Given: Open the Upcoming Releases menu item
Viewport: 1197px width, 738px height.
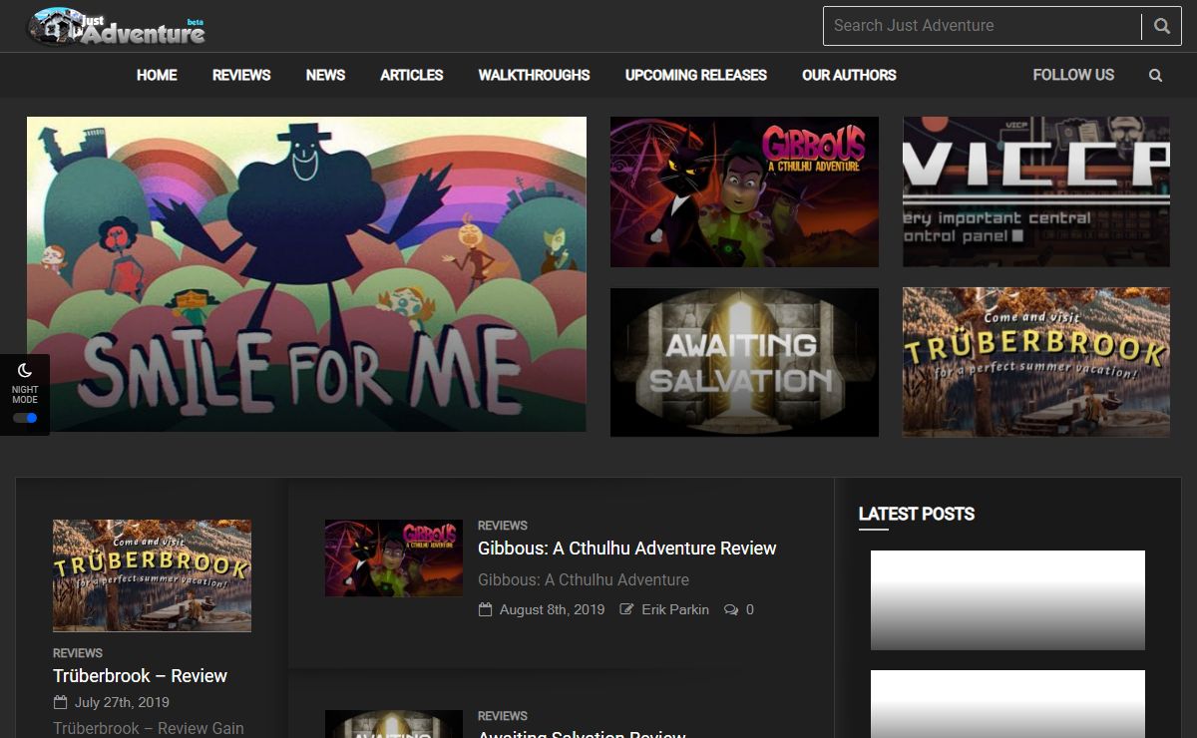Looking at the screenshot, I should (696, 75).
